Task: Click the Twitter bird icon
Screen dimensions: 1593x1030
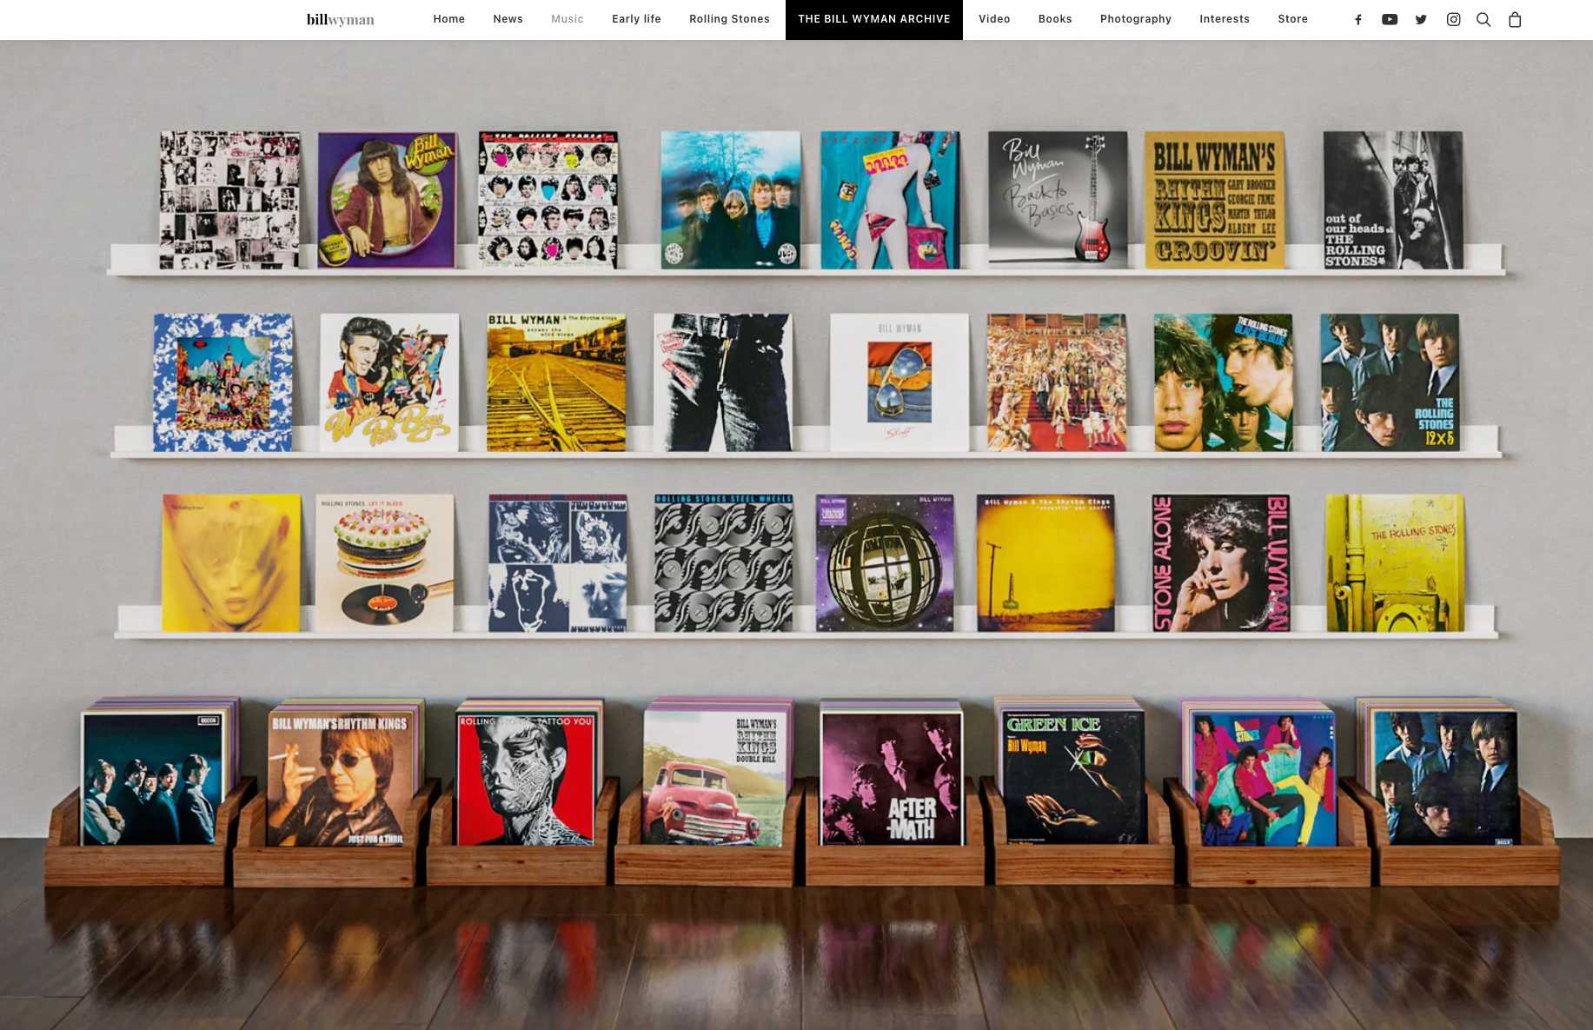Action: (1421, 19)
